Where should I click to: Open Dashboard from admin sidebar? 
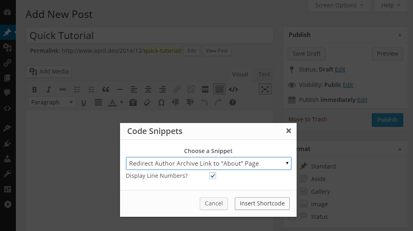pyautogui.click(x=7, y=12)
